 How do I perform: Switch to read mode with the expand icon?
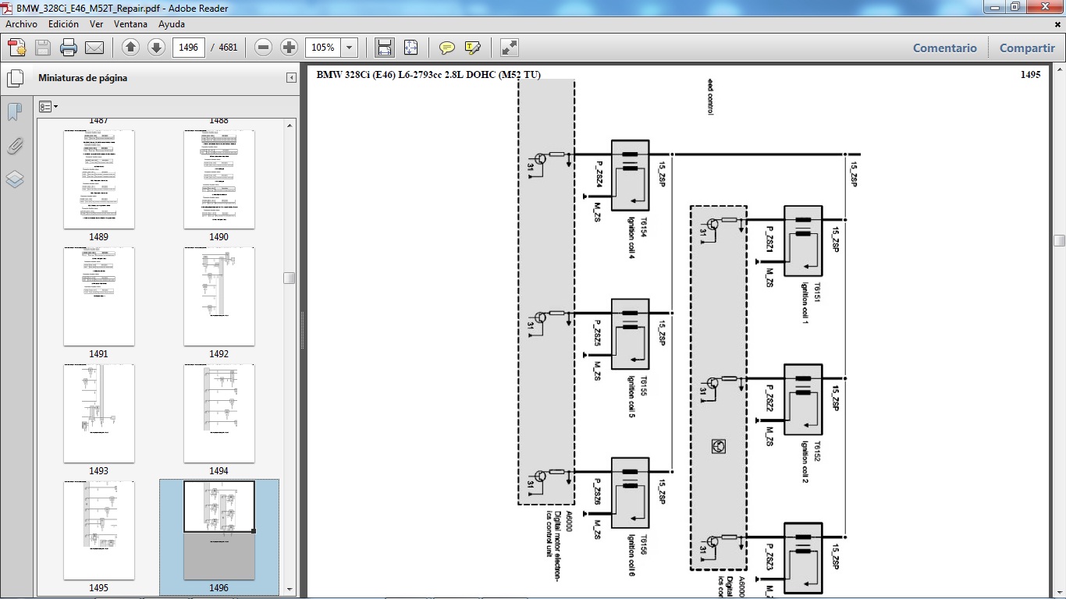tap(510, 48)
